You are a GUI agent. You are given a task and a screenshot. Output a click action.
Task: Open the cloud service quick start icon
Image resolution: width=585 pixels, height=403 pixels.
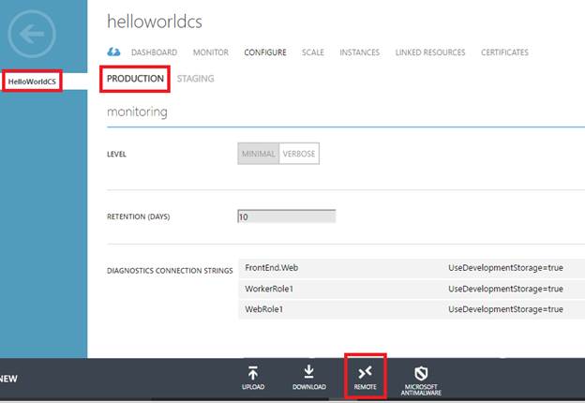click(113, 52)
